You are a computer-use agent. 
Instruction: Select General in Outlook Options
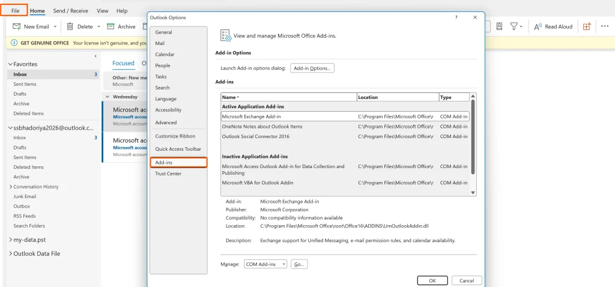(x=178, y=32)
